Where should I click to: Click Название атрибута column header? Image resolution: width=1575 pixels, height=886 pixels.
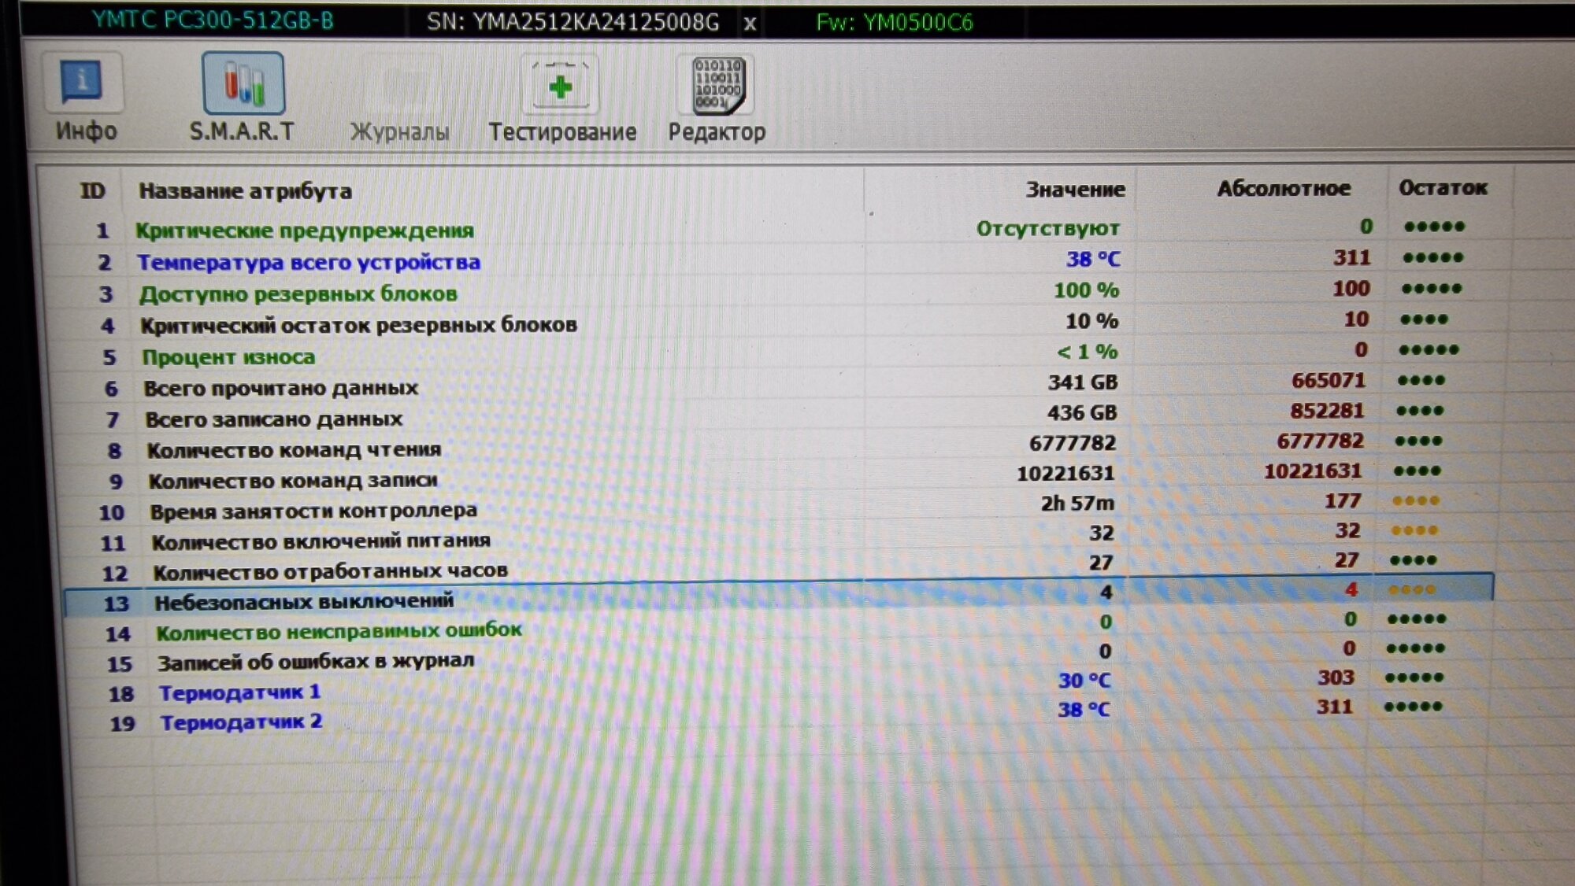pyautogui.click(x=245, y=191)
